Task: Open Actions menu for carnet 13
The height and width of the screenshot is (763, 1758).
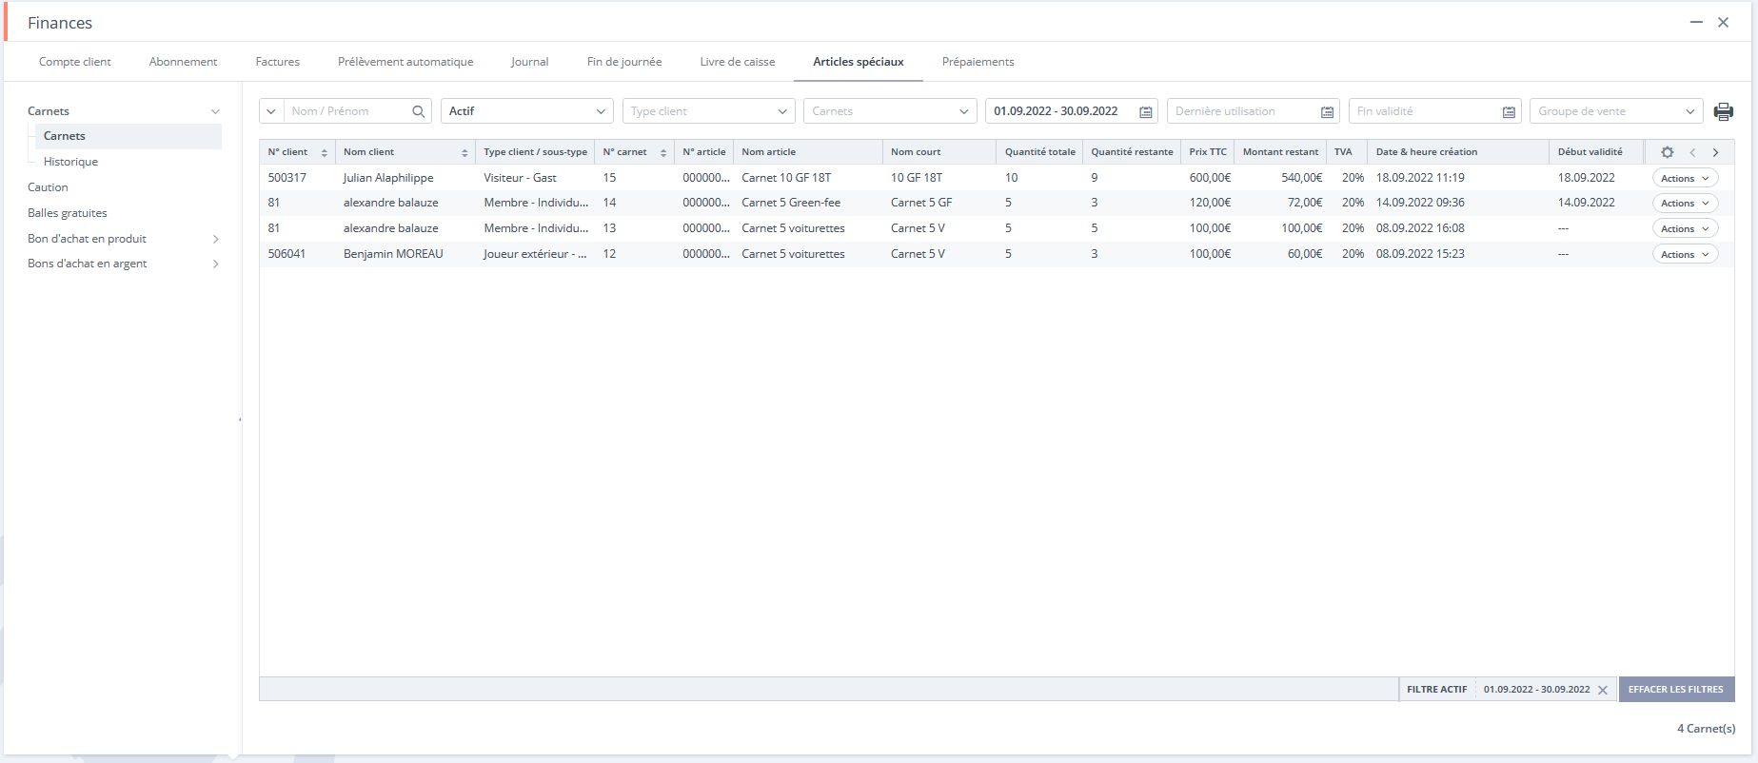Action: point(1685,228)
